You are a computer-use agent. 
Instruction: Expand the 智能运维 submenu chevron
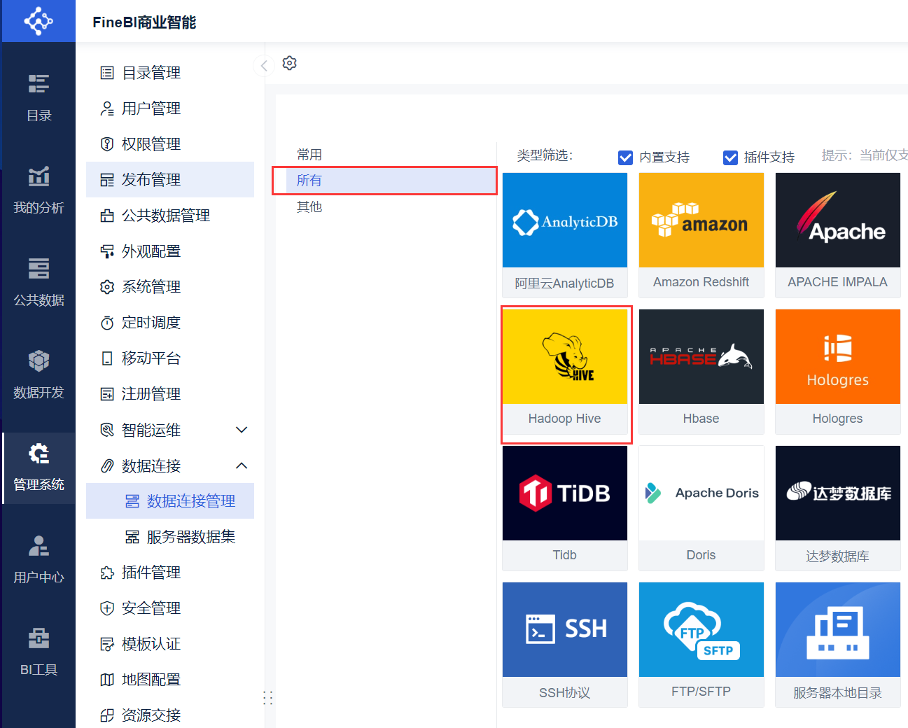[242, 430]
